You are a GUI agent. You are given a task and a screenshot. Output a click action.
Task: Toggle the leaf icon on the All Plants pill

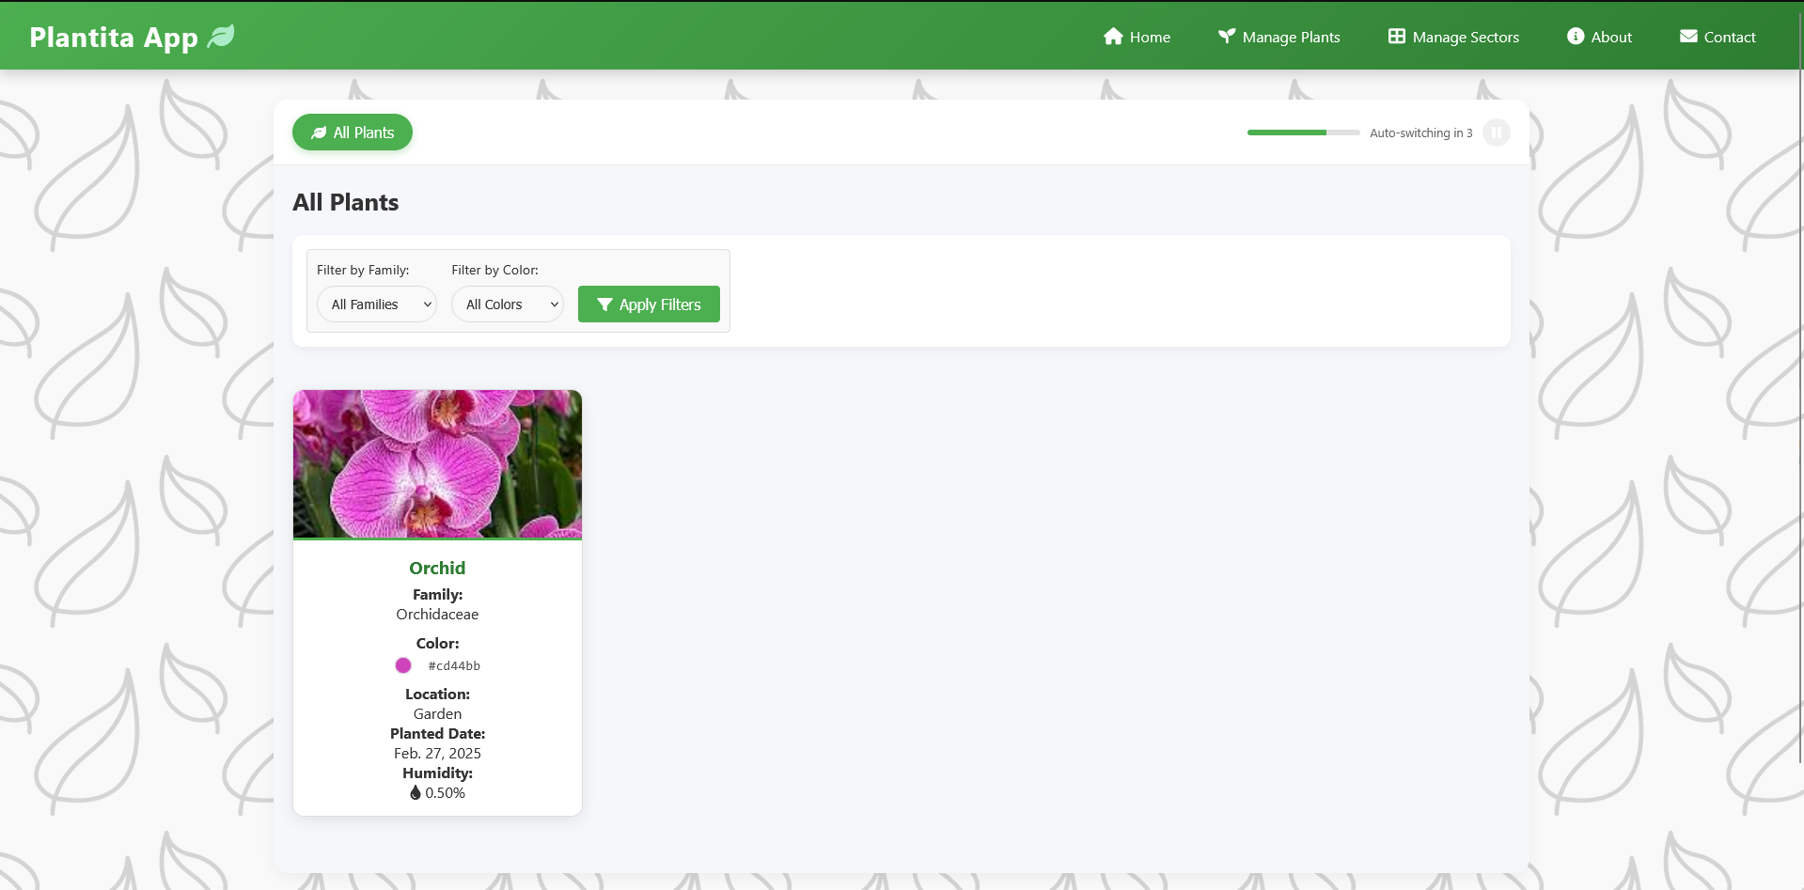319,132
